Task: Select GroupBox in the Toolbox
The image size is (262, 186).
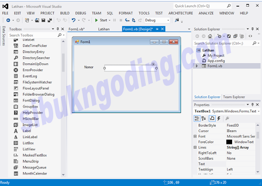Action: (30, 107)
